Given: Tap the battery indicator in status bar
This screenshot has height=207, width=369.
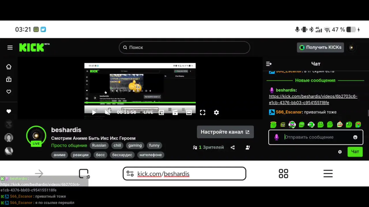Looking at the screenshot, I should click(x=351, y=30).
